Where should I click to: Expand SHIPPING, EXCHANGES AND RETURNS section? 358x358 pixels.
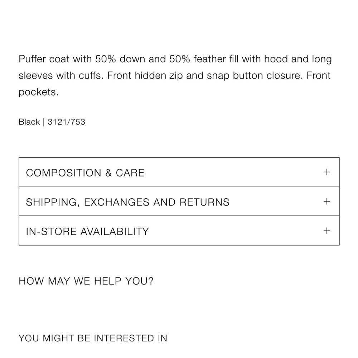pos(179,202)
